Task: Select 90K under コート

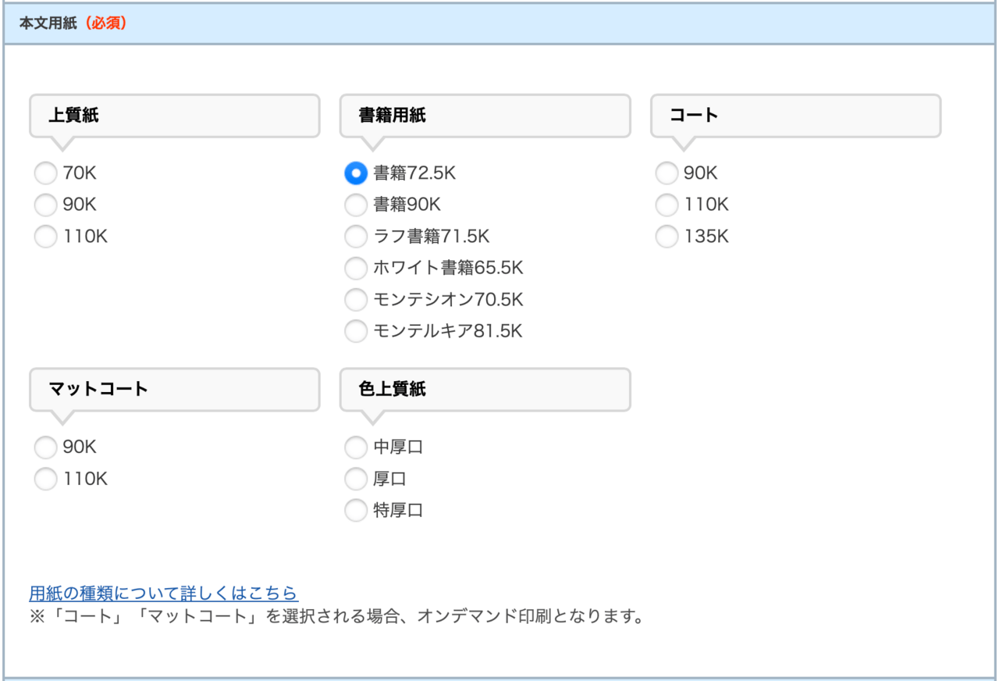Action: pos(667,173)
